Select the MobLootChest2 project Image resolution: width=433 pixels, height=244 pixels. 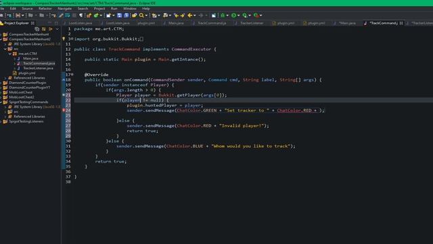tap(21, 97)
